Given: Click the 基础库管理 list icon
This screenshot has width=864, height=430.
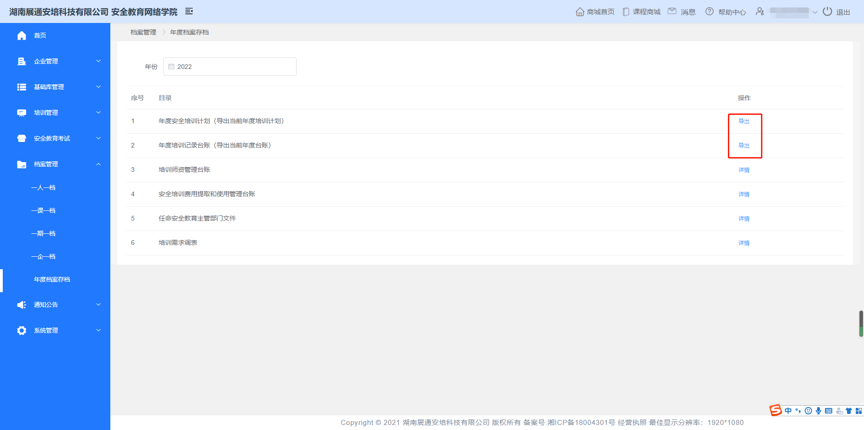Looking at the screenshot, I should click(22, 87).
